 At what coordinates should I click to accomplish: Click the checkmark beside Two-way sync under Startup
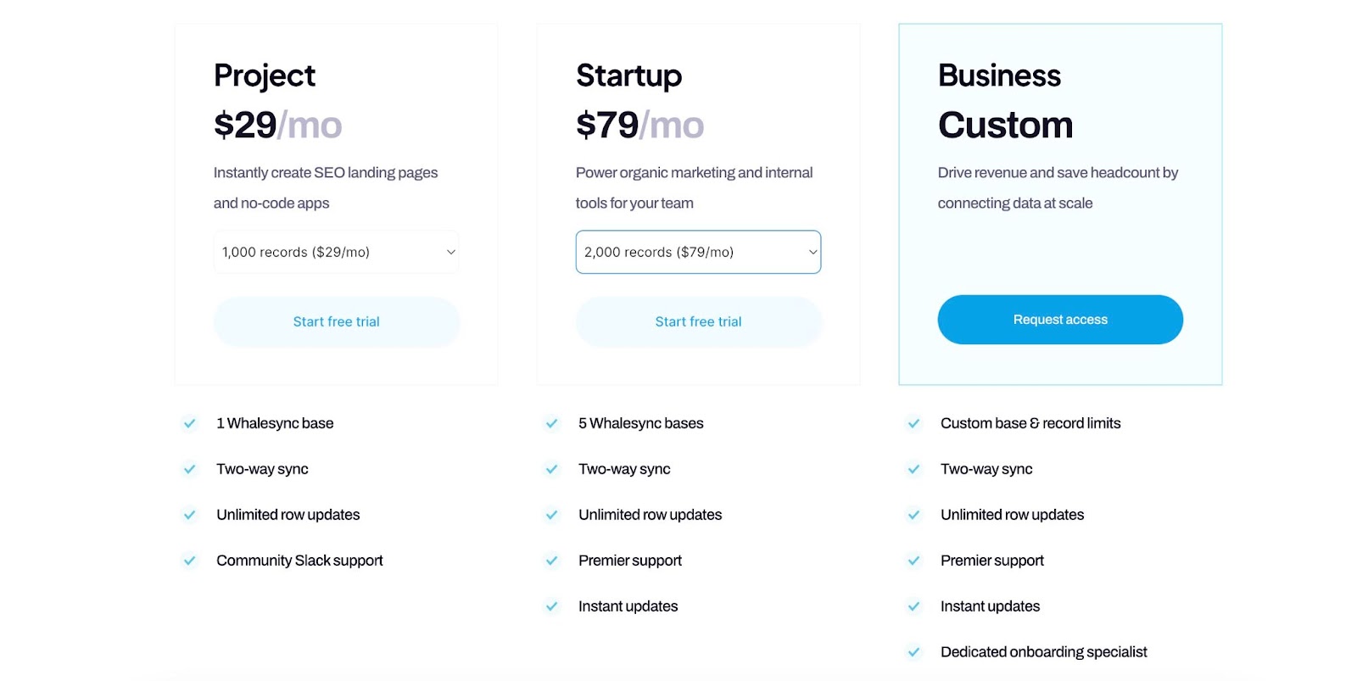[552, 469]
